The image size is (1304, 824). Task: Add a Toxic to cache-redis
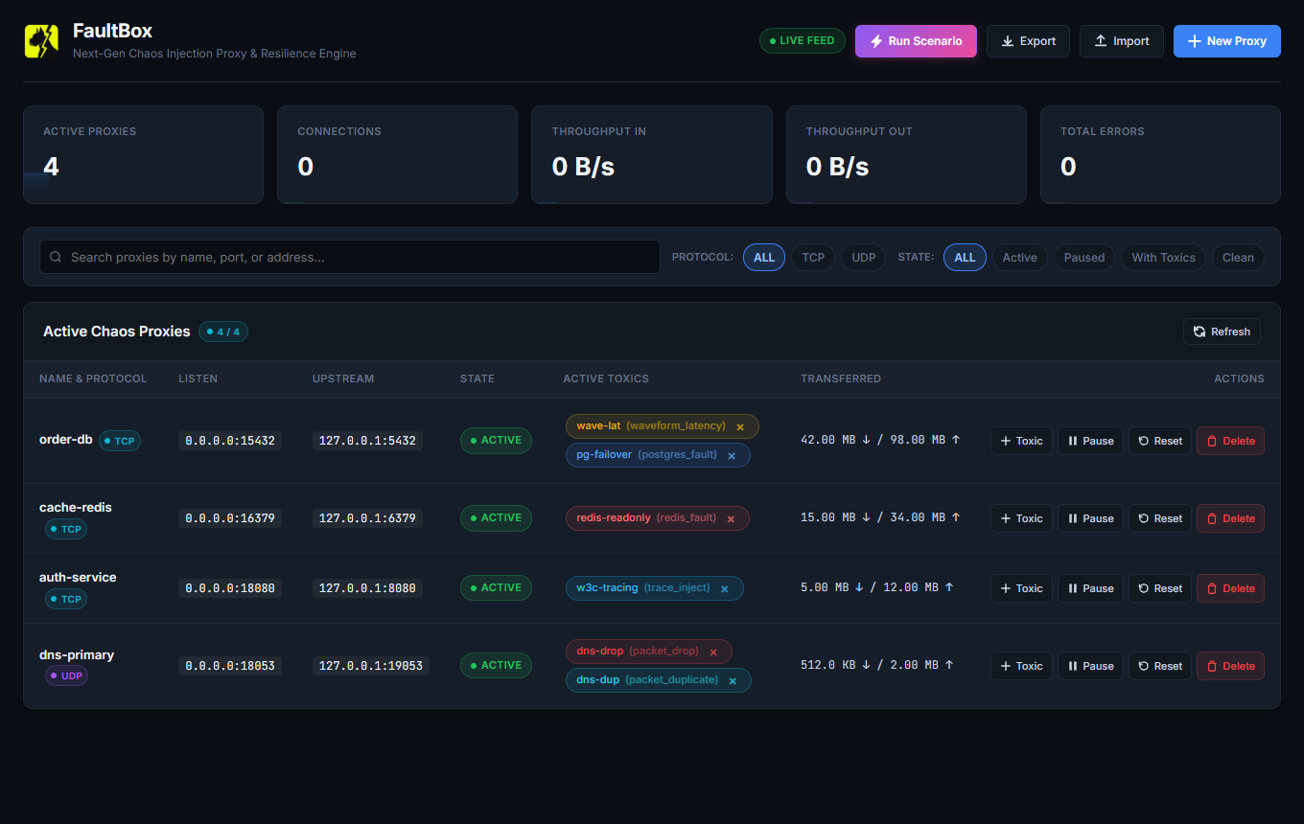click(1021, 518)
